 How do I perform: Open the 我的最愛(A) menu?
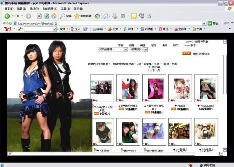[x=50, y=9]
